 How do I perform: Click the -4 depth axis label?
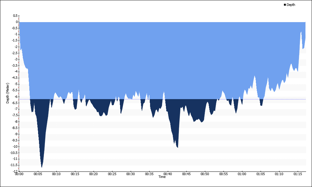click(16, 72)
